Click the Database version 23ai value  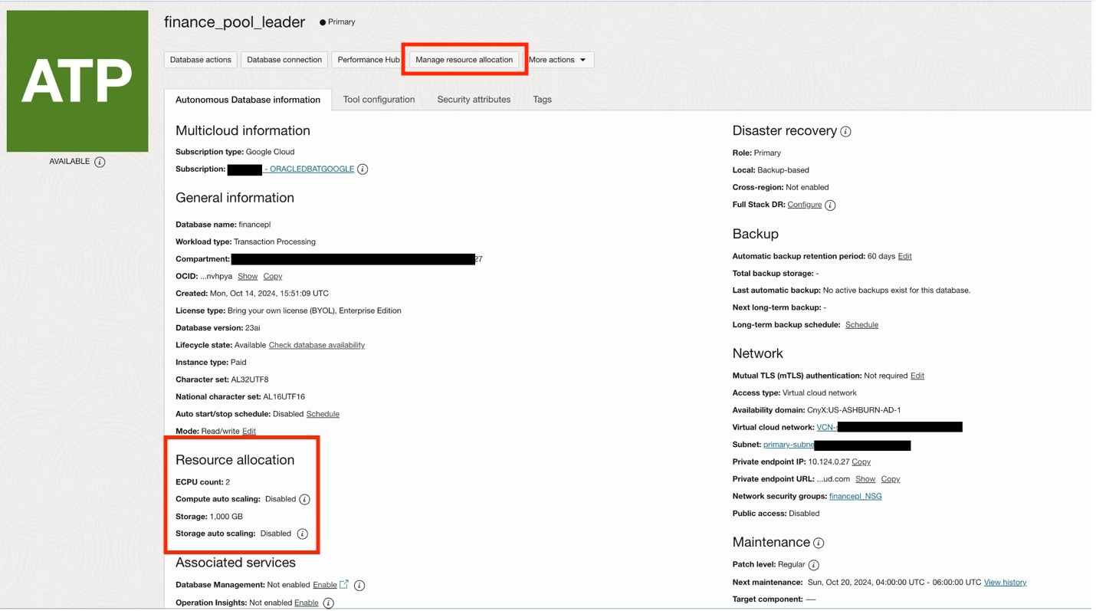coord(252,328)
